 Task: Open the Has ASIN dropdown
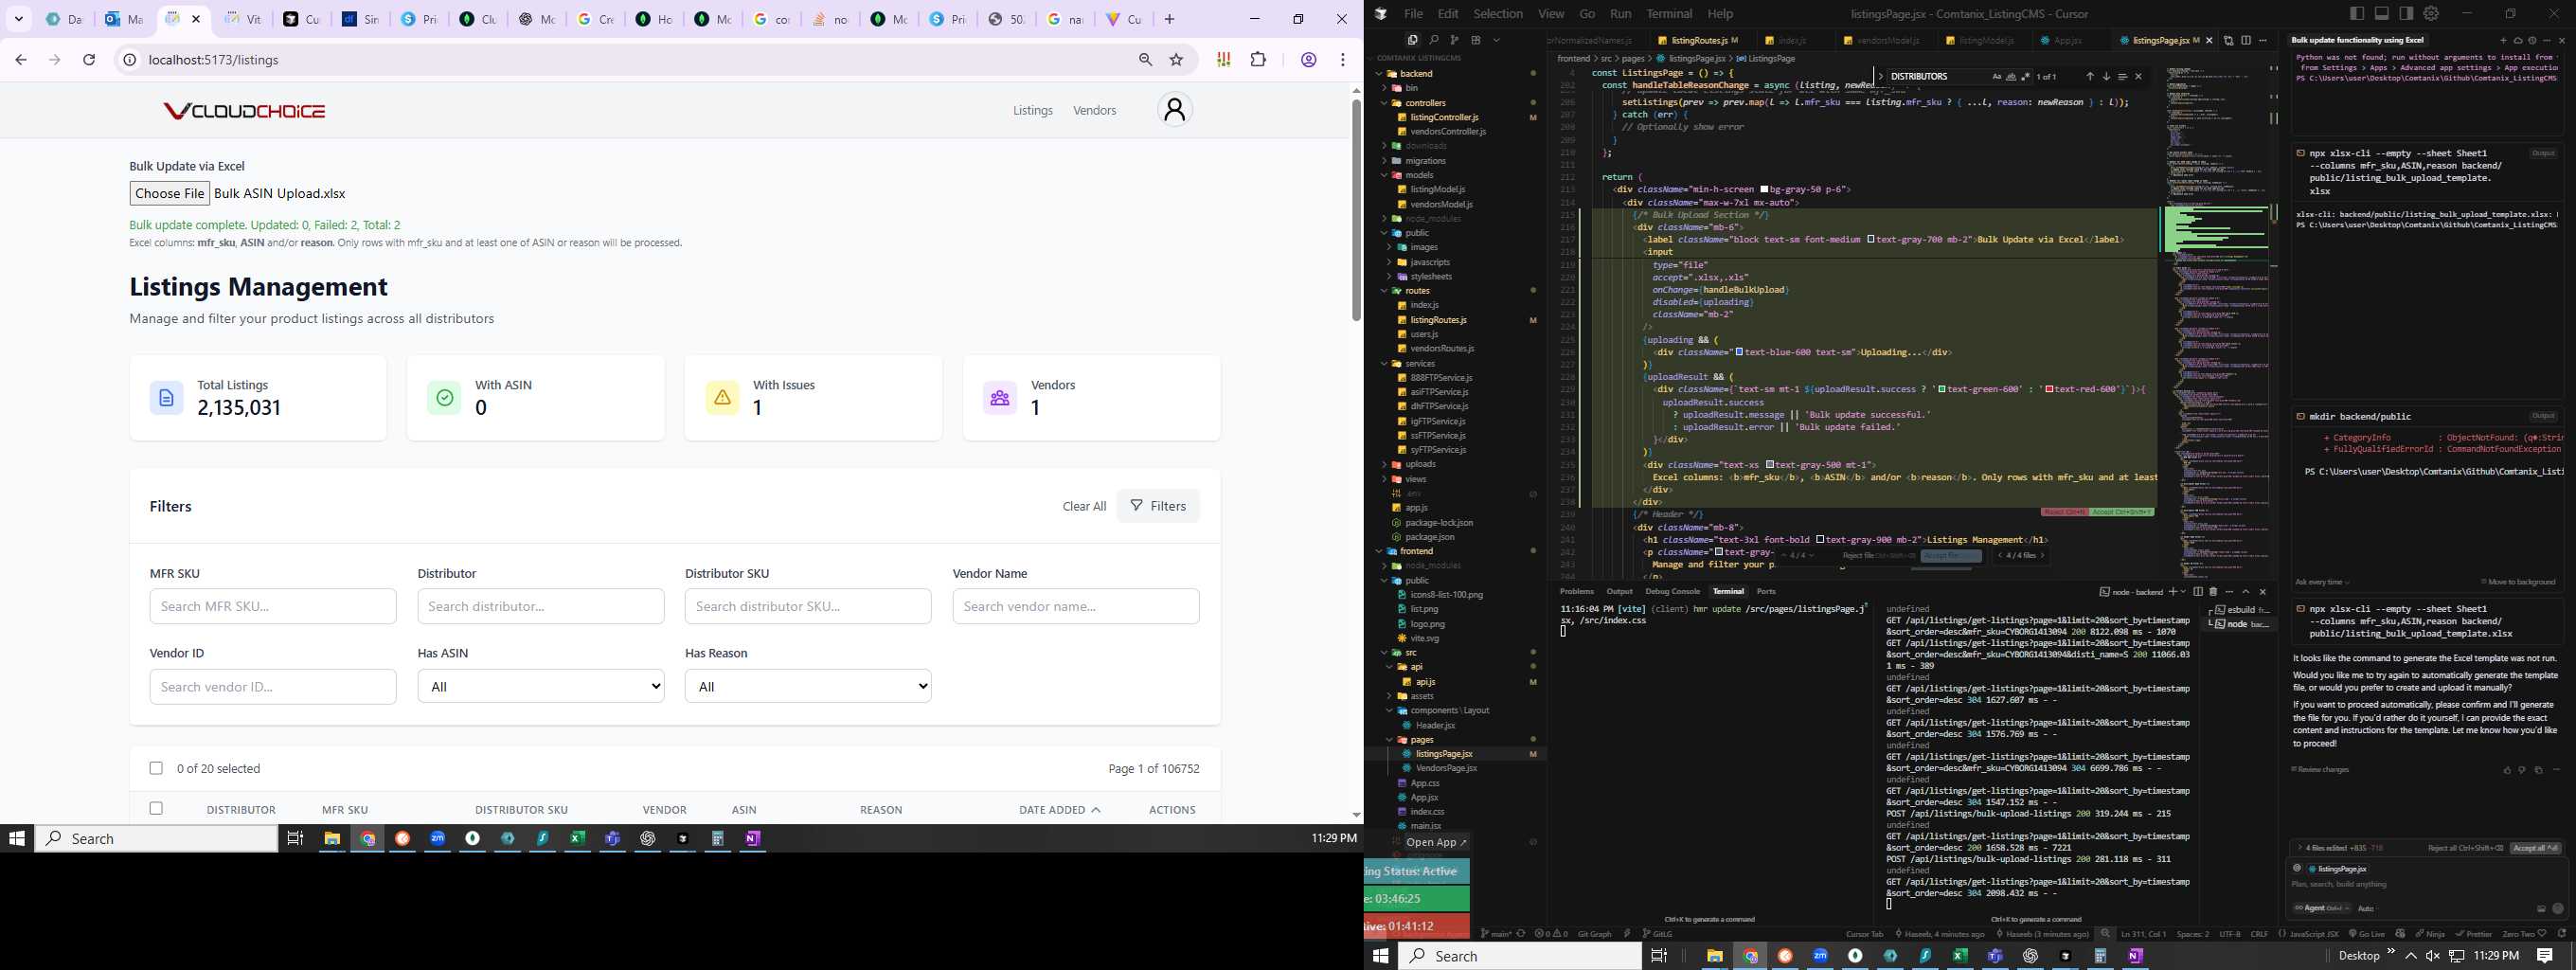pyautogui.click(x=541, y=686)
